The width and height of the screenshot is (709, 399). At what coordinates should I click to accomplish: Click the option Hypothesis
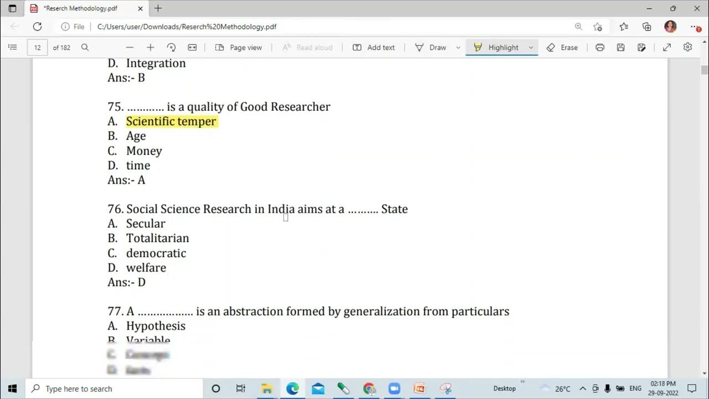pos(156,326)
